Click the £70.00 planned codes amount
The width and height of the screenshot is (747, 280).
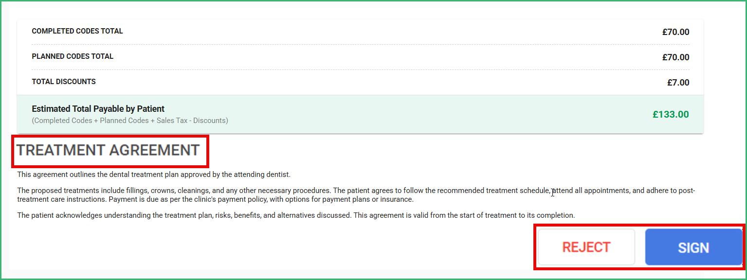coord(675,57)
